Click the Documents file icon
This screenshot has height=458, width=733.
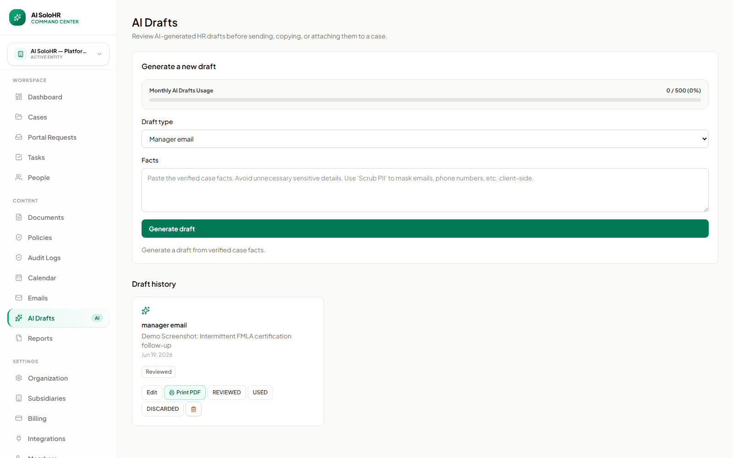(19, 217)
